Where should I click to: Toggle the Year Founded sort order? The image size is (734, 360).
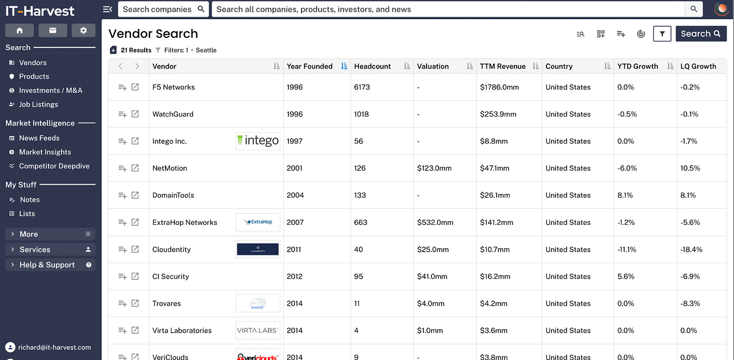click(x=344, y=66)
